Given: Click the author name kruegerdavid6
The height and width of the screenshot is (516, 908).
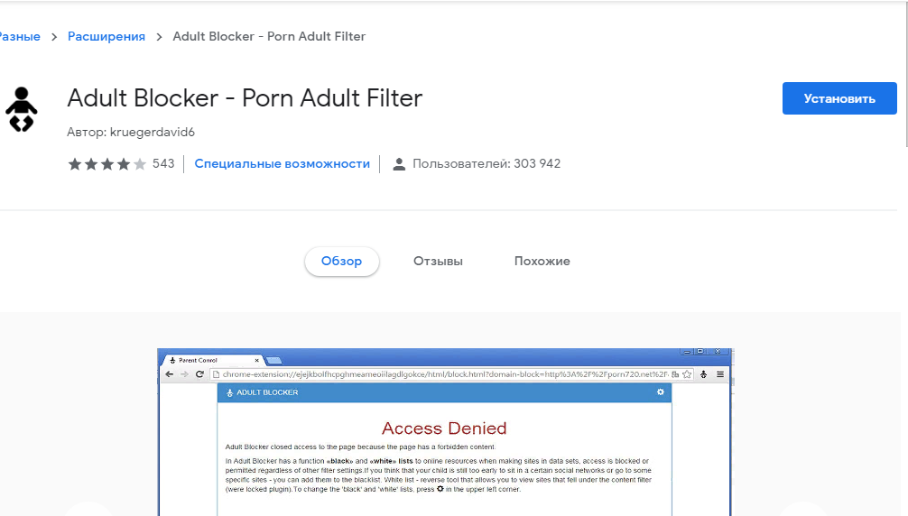Looking at the screenshot, I should pos(153,132).
